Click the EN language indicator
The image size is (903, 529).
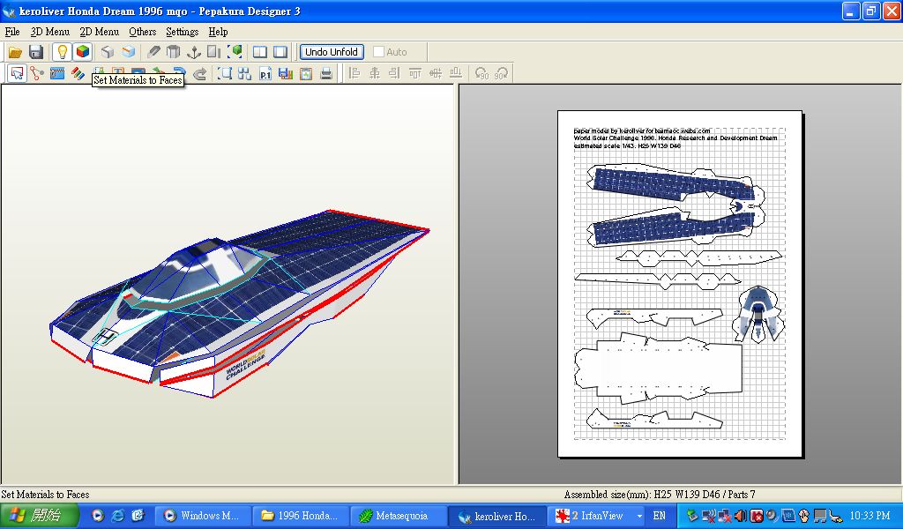pos(659,516)
